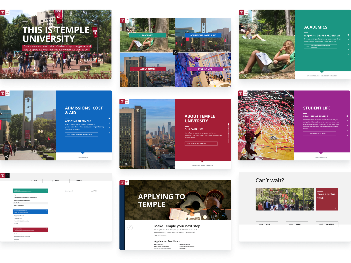Image resolution: width=351 pixels, height=263 pixels.
Task: Open blue Admissions, Cost & Aid menu header
Action: pyautogui.click(x=30, y=212)
